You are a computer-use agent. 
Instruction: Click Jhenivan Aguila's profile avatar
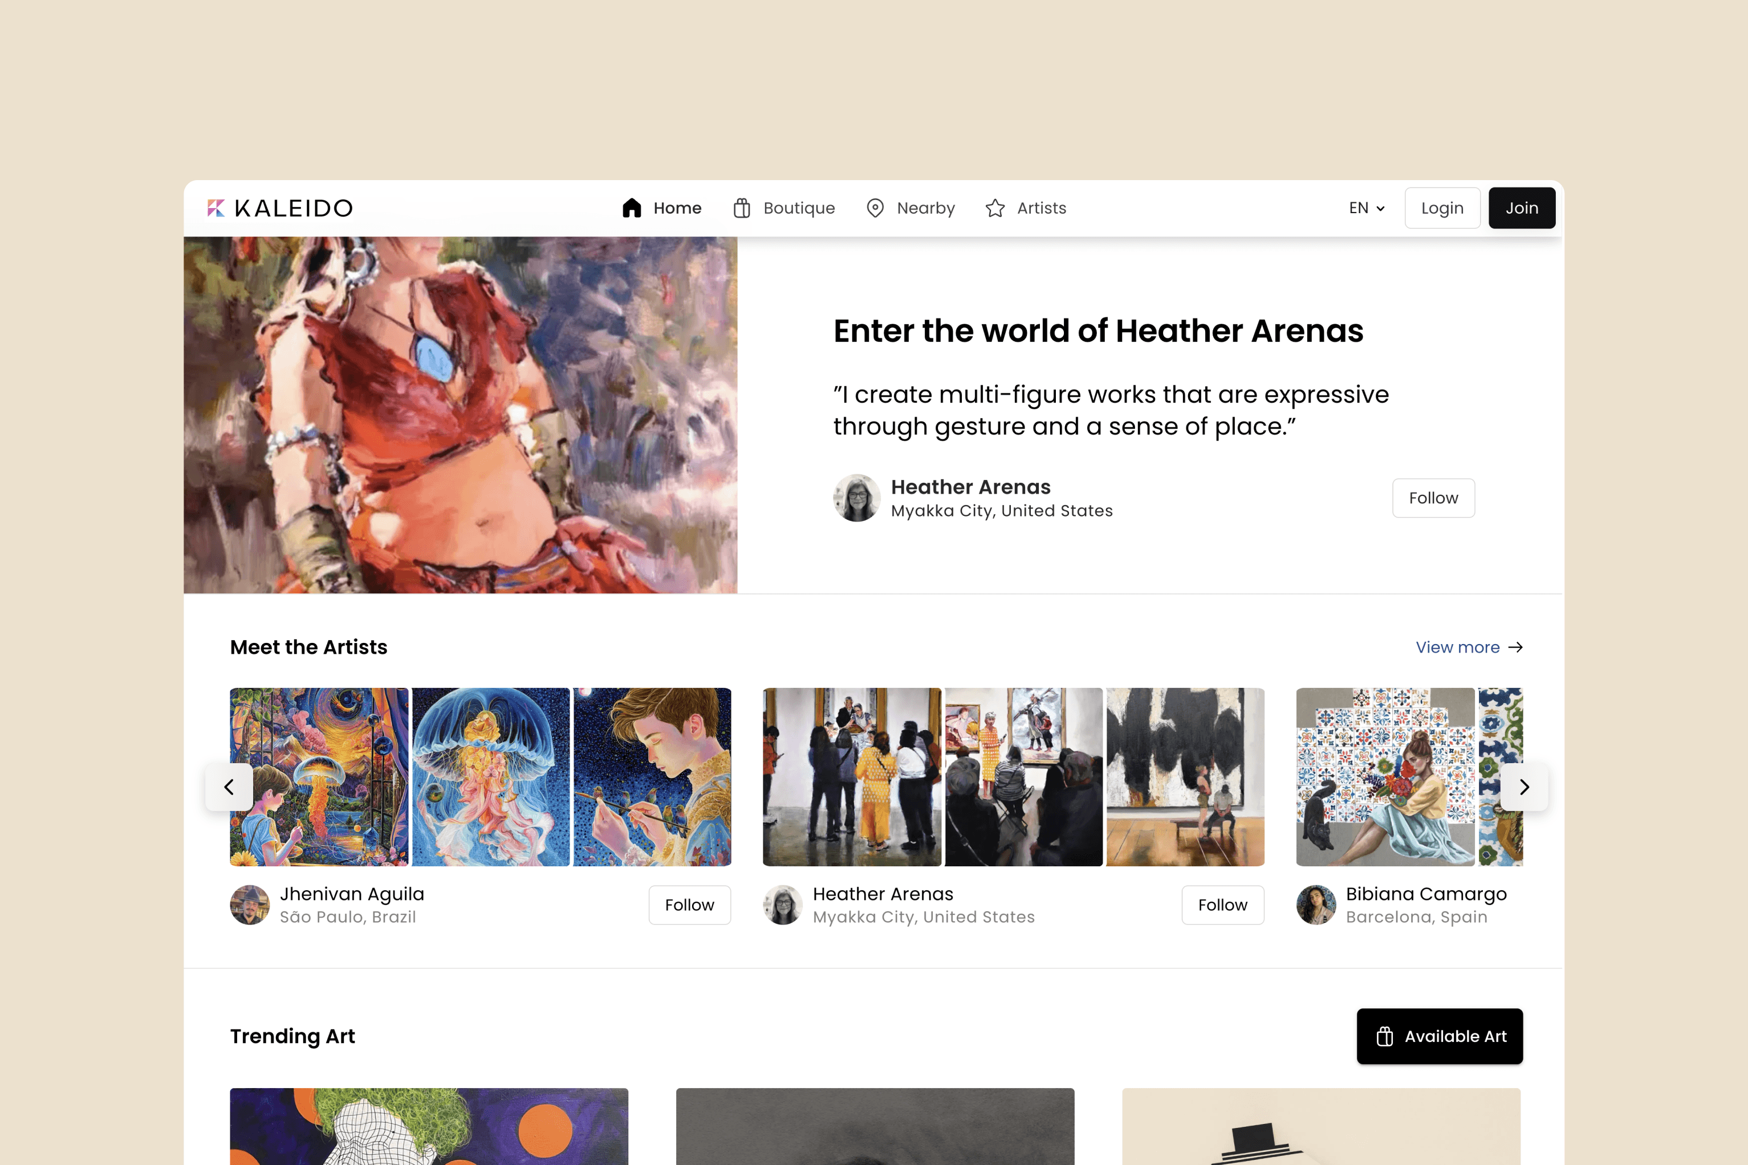[250, 905]
